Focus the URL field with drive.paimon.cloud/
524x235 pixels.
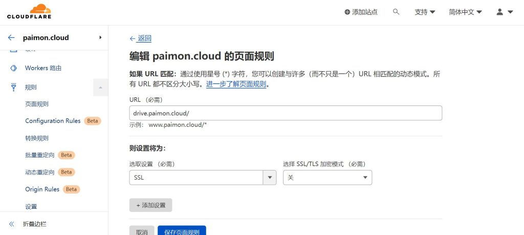tap(286, 113)
